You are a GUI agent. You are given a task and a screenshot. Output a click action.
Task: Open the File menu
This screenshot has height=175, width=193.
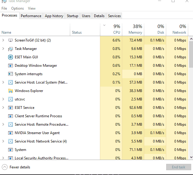(4, 8)
